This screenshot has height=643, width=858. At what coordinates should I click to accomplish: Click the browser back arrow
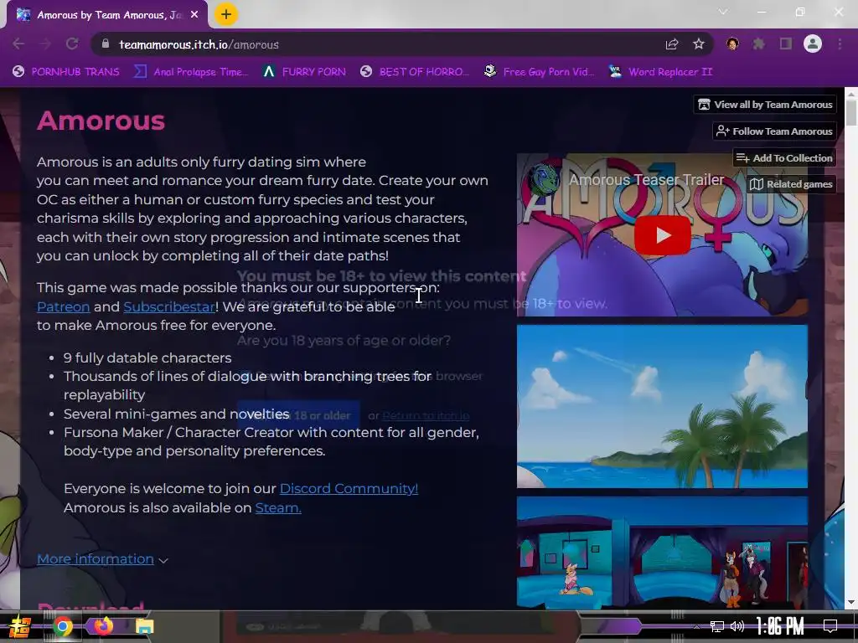tap(18, 44)
